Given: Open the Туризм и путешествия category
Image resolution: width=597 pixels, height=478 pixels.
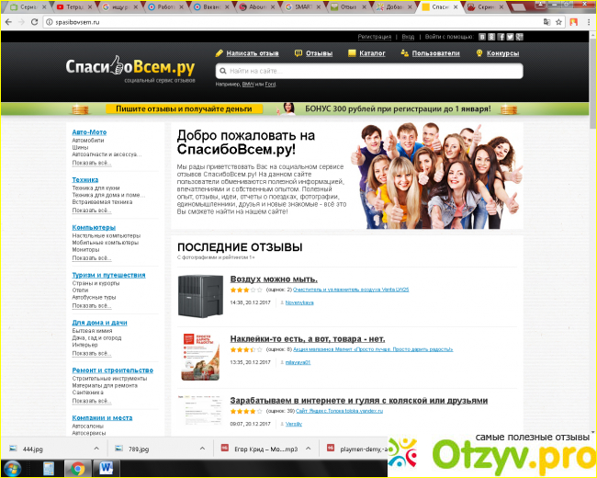Looking at the screenshot, I should click(x=108, y=275).
